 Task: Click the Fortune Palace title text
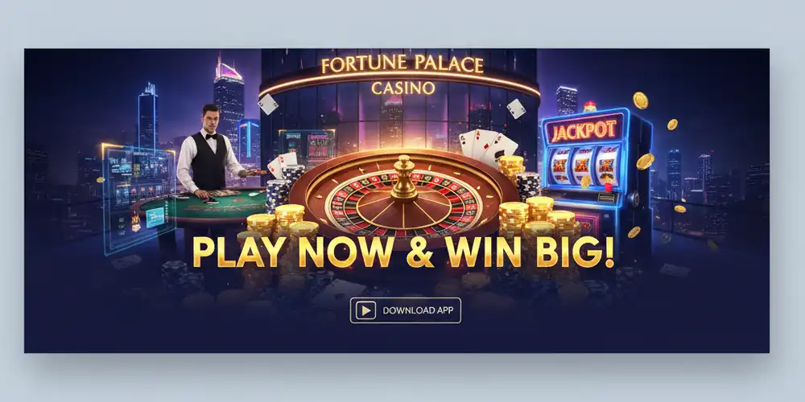pyautogui.click(x=402, y=65)
